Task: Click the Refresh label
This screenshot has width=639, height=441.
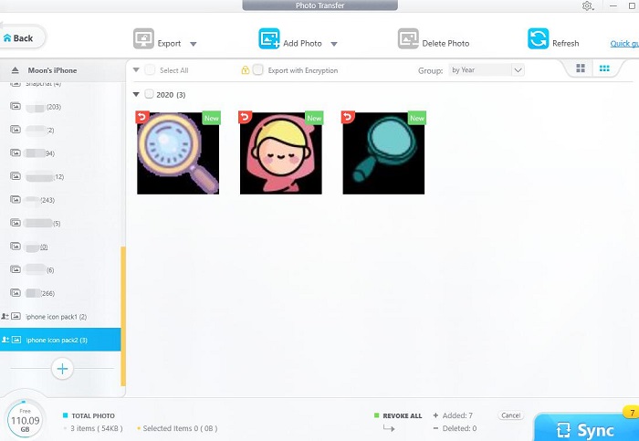Action: (x=566, y=43)
